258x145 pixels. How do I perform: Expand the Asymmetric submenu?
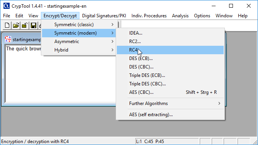click(79, 42)
